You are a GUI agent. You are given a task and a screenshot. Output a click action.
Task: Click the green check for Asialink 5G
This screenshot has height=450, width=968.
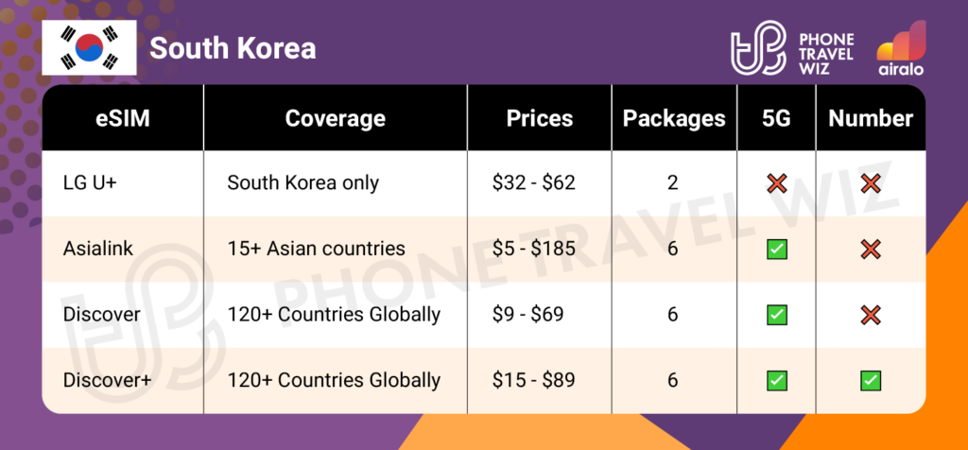[x=779, y=249]
